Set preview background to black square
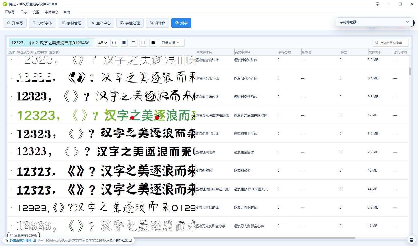The image size is (418, 246). pos(153,43)
